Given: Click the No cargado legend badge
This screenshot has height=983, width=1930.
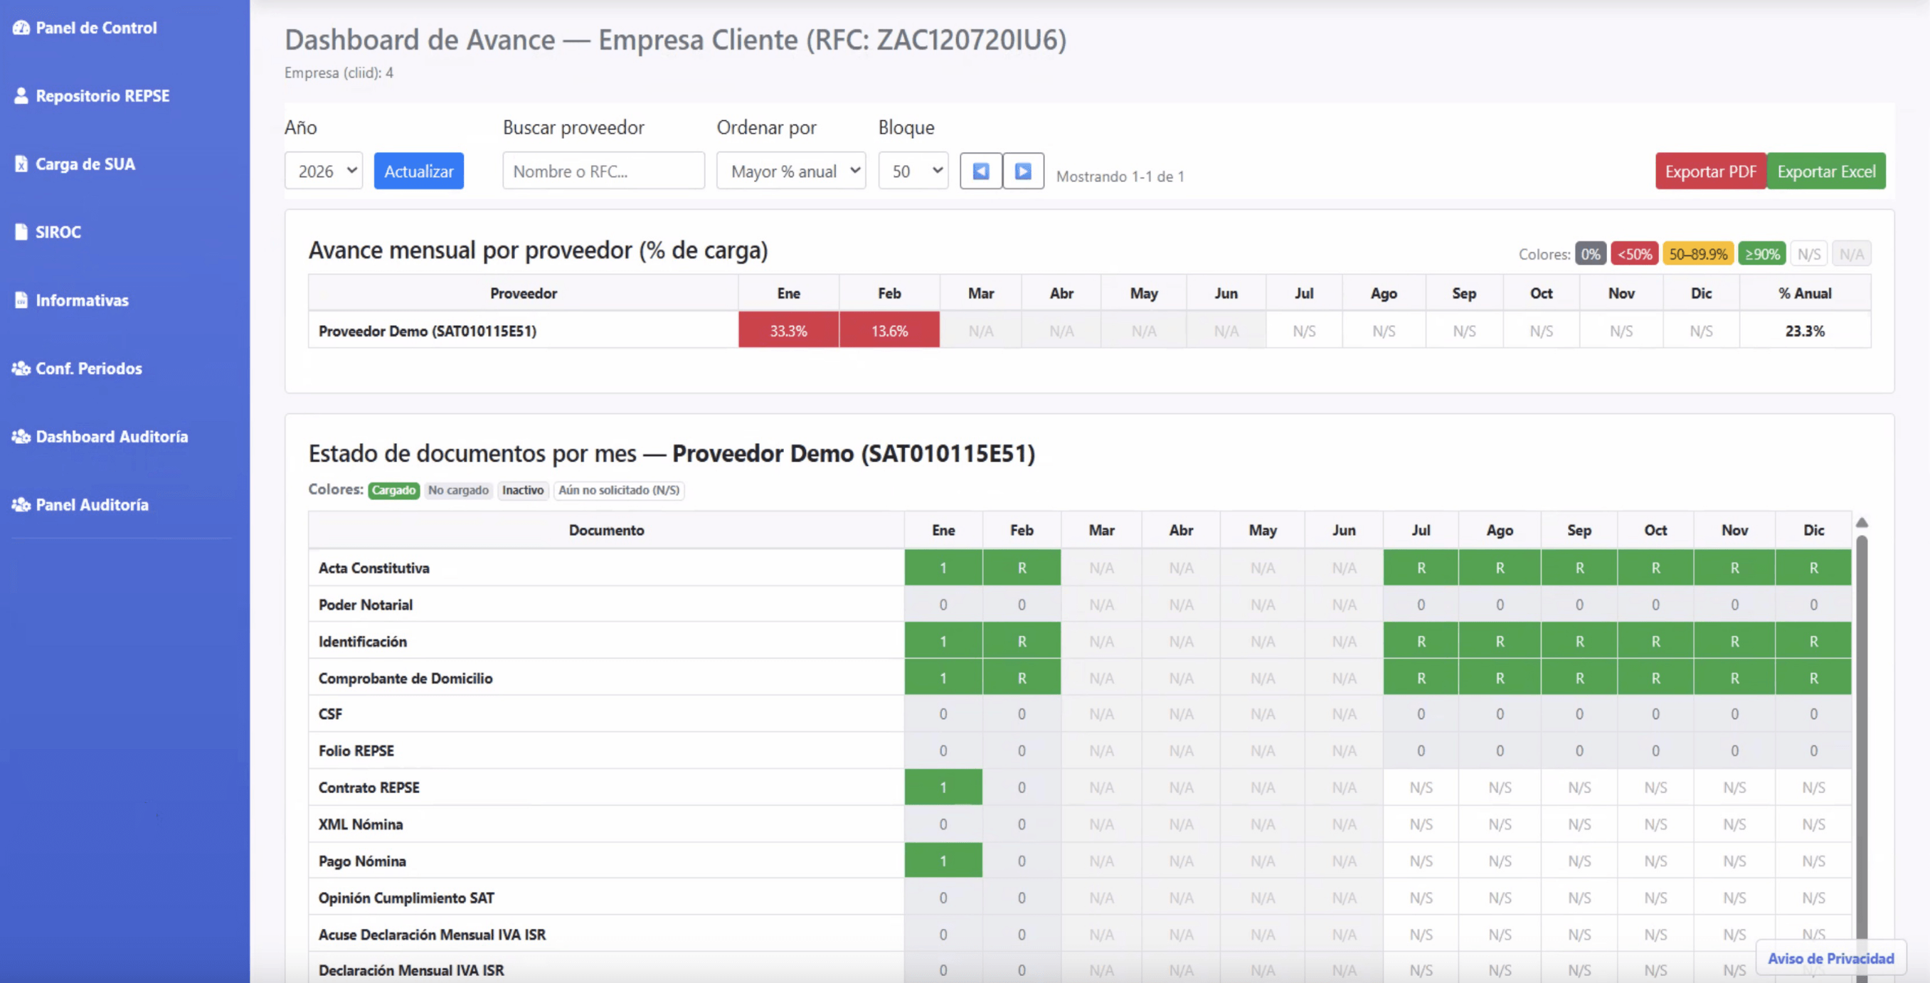Looking at the screenshot, I should 459,490.
